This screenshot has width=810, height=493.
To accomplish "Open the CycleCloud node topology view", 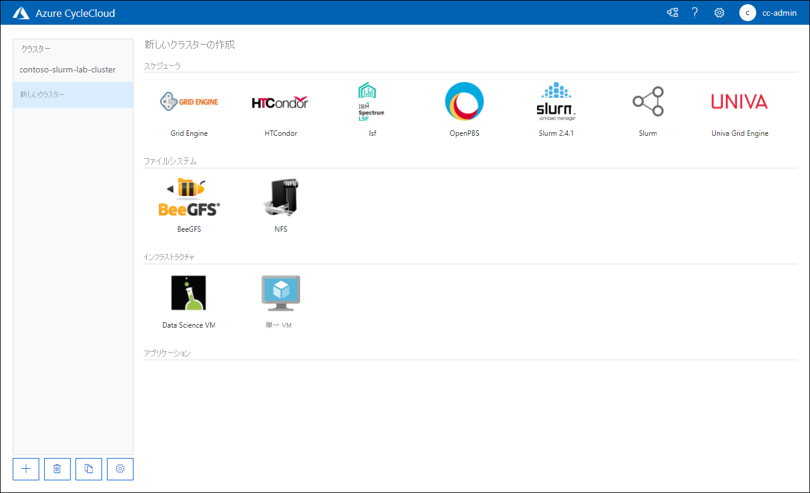I will [672, 12].
